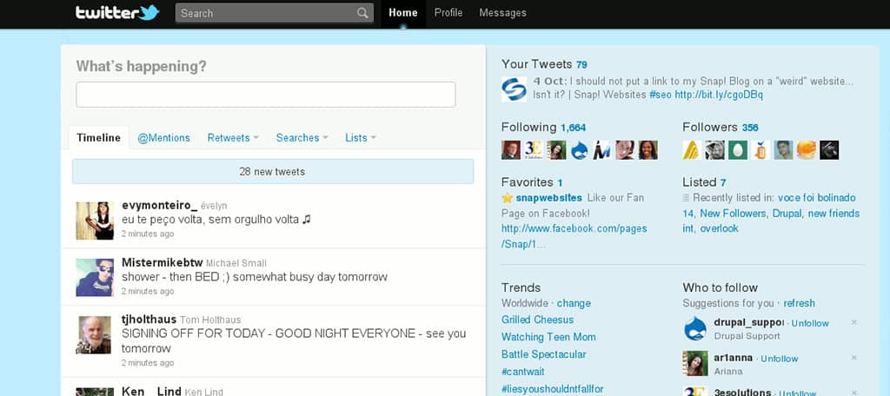Open Mistermikebtw avatar image
Screen dimensions: 890x396
[x=95, y=277]
